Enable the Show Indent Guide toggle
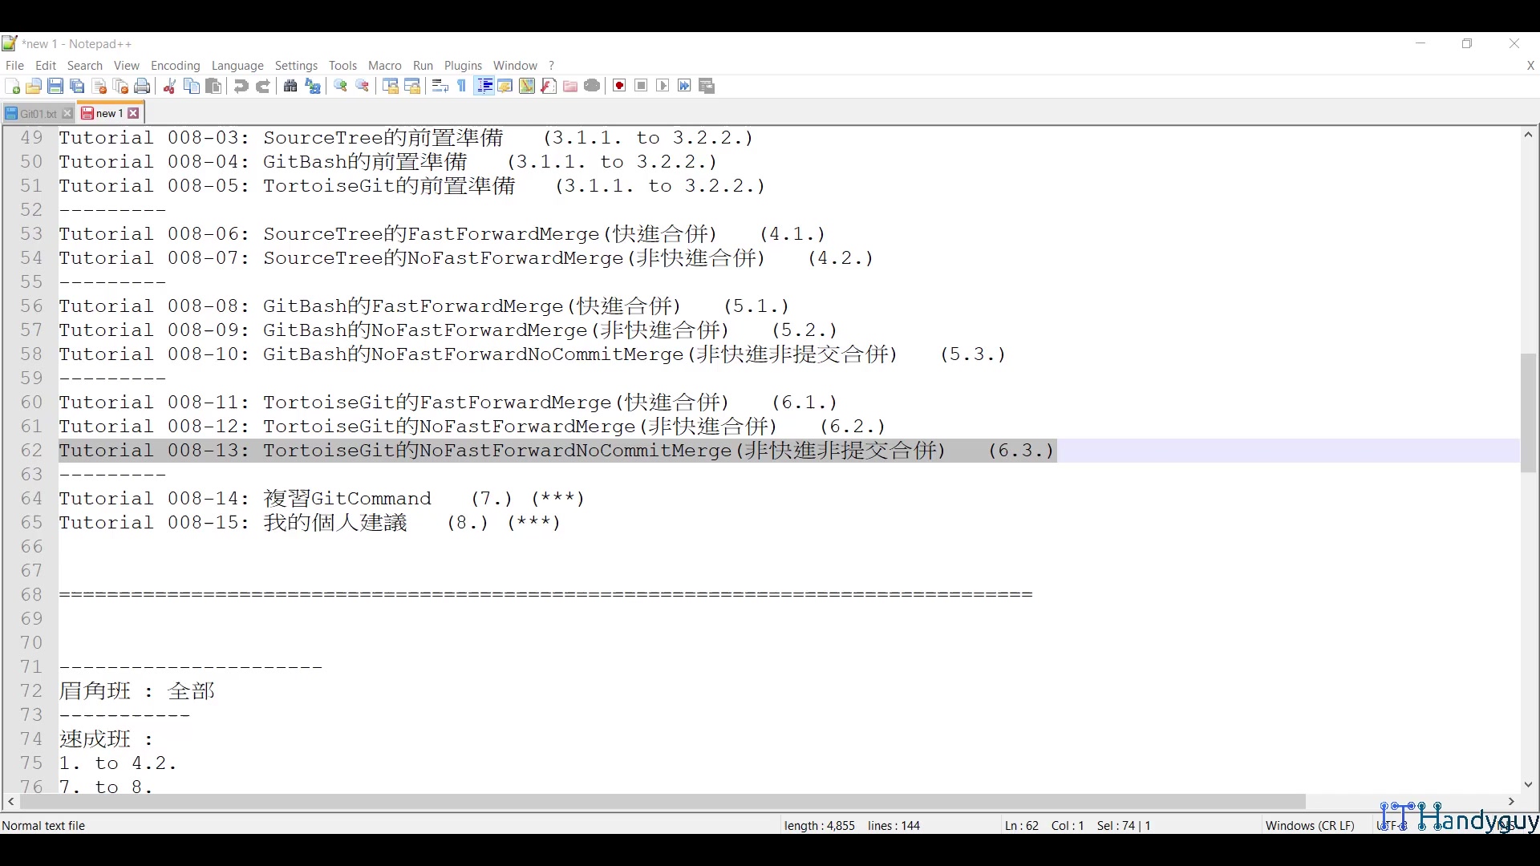This screenshot has width=1540, height=866. [x=484, y=86]
